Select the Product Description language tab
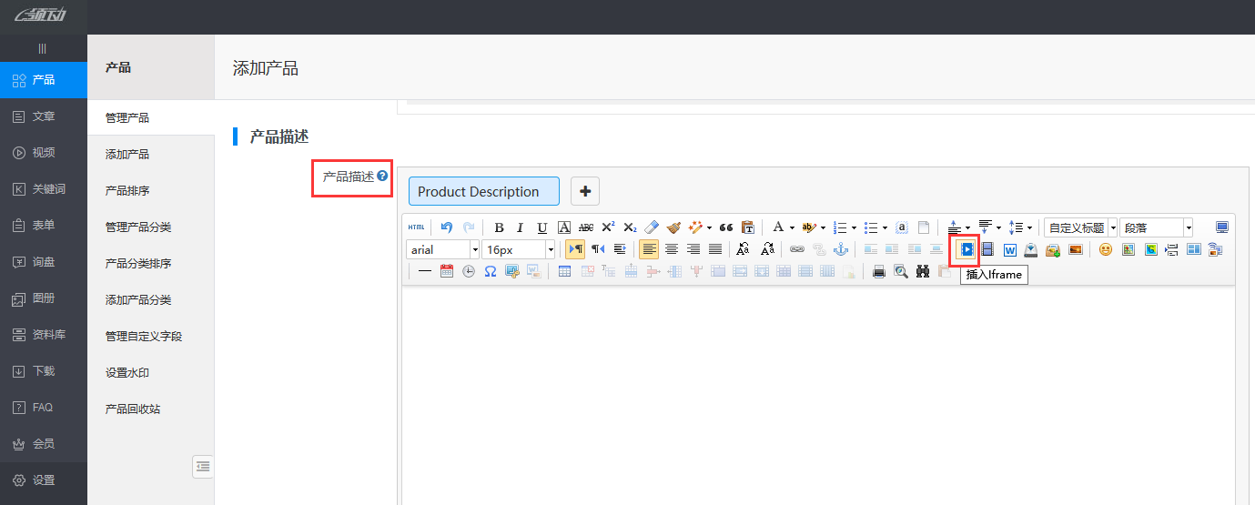 tap(483, 191)
